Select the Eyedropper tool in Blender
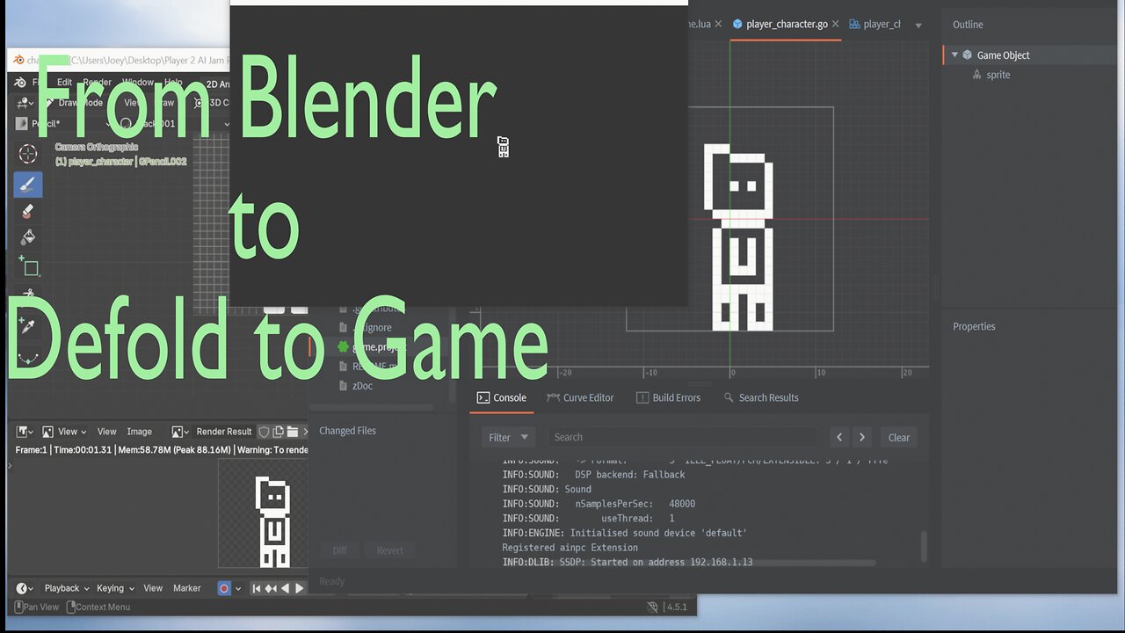This screenshot has width=1125, height=633. 27,327
